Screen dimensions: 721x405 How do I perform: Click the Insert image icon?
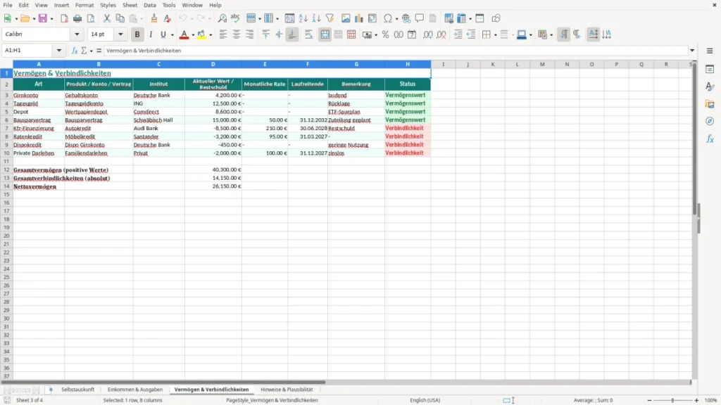346,18
